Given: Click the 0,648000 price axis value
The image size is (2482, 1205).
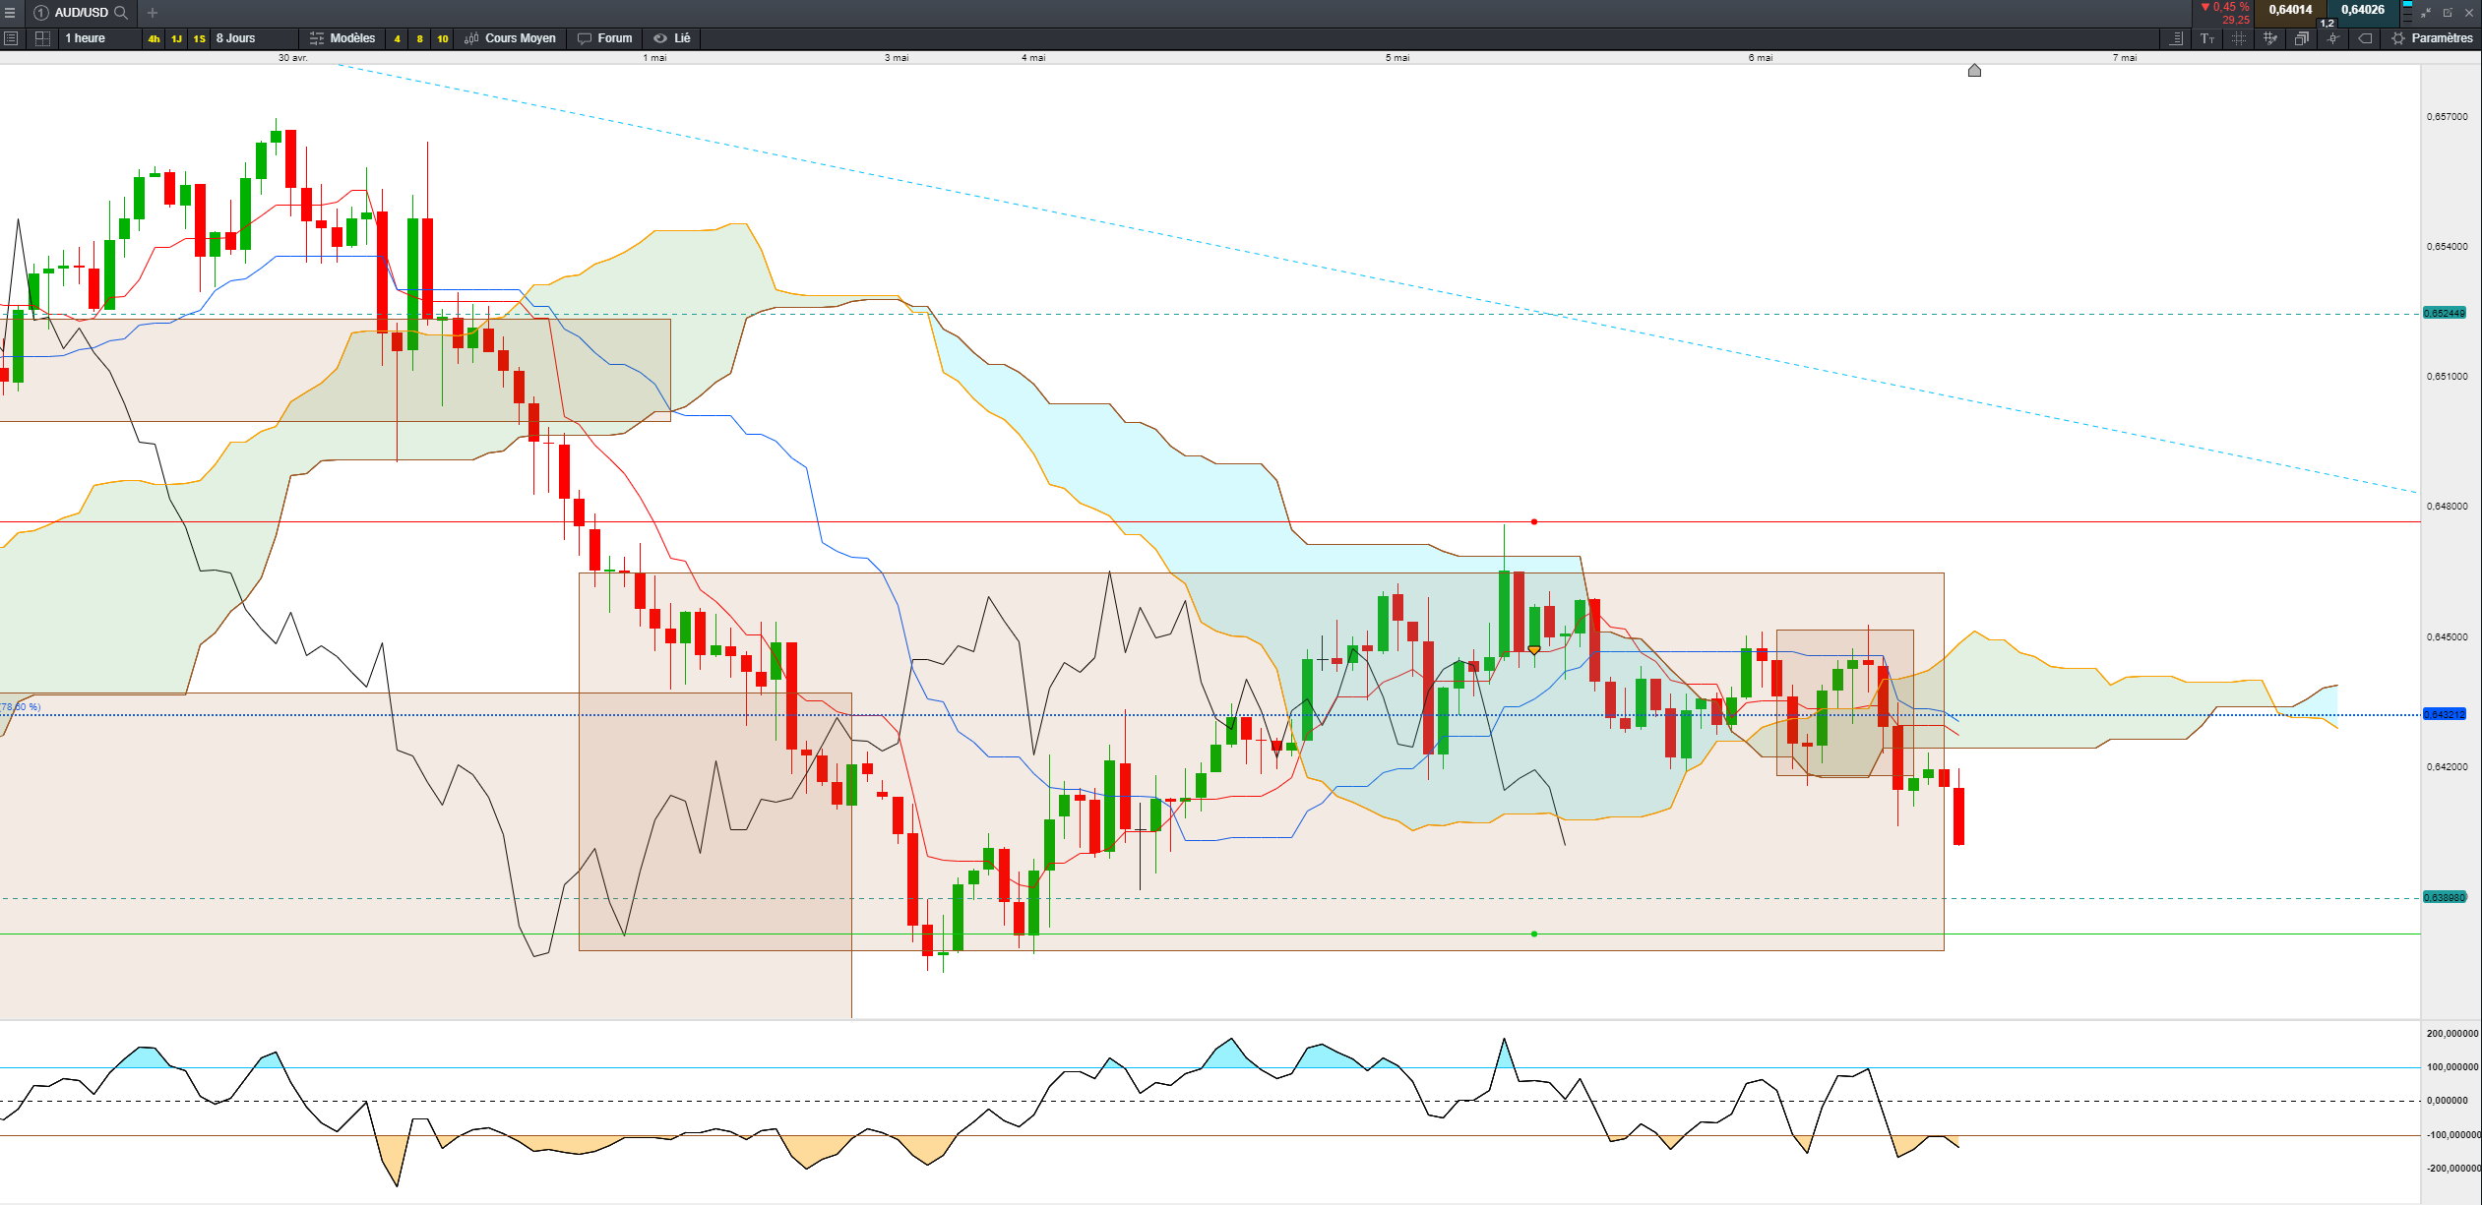Looking at the screenshot, I should click(x=2448, y=506).
